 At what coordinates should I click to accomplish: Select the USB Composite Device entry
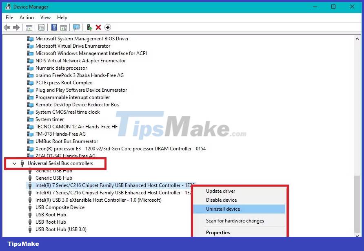click(x=60, y=207)
